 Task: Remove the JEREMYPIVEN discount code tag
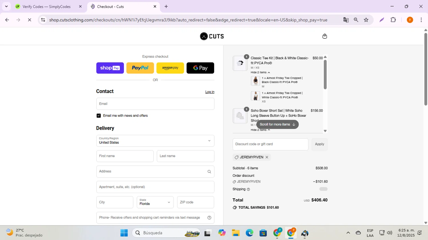coord(267,157)
